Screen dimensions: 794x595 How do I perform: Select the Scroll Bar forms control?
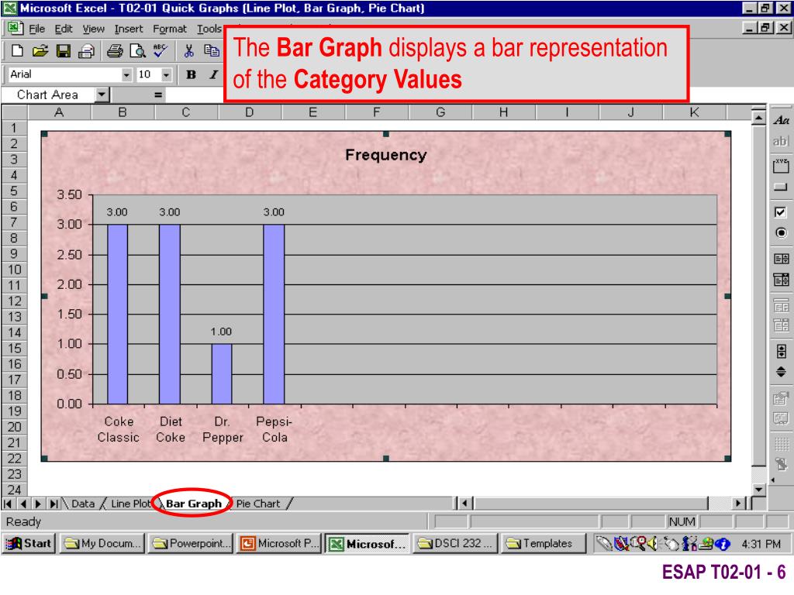pos(781,351)
